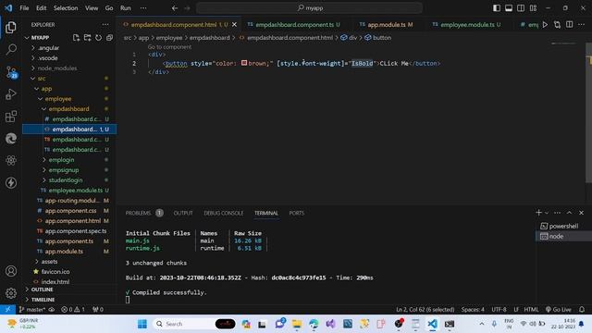Switch to app.module.ts editor tab
Image resolution: width=592 pixels, height=333 pixels.
tap(387, 25)
